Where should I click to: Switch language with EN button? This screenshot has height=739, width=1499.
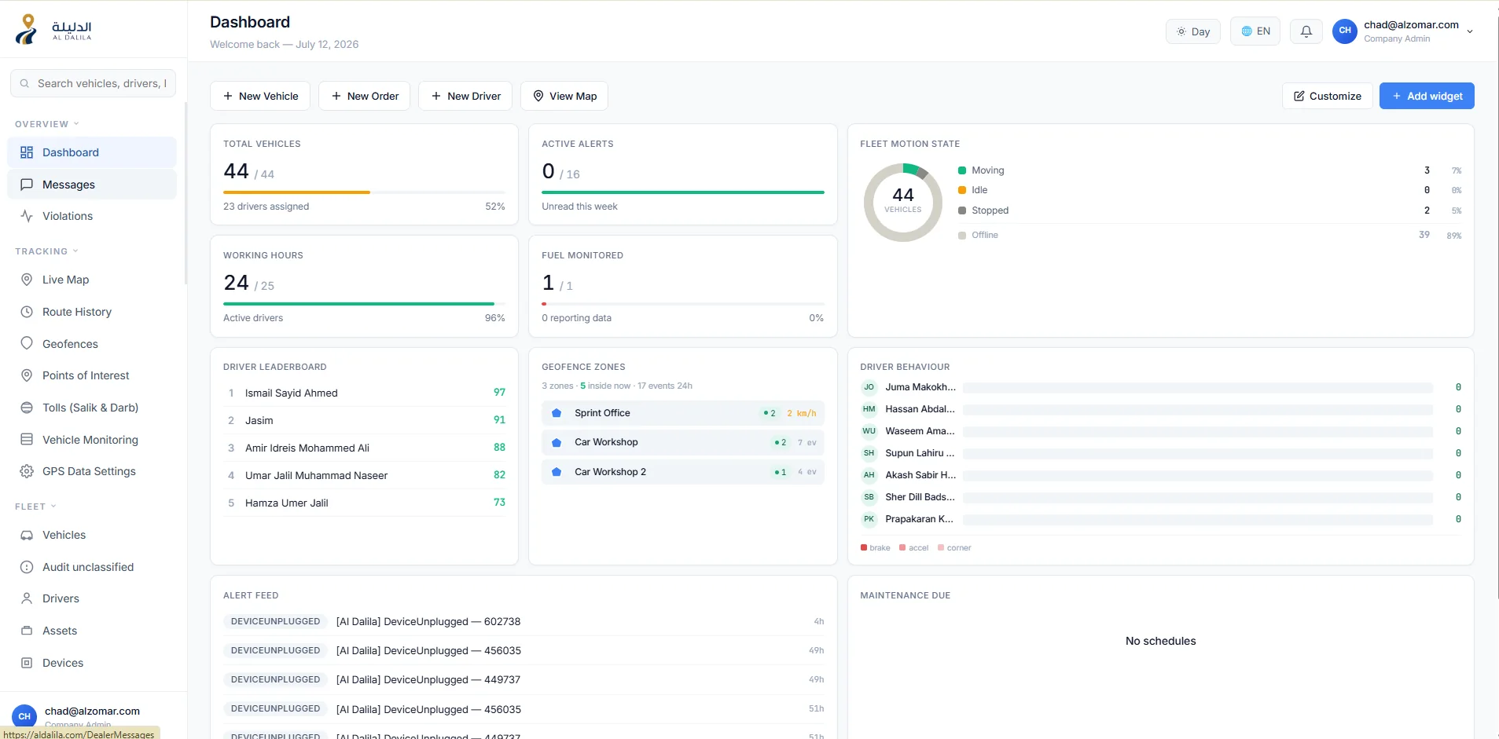point(1255,31)
